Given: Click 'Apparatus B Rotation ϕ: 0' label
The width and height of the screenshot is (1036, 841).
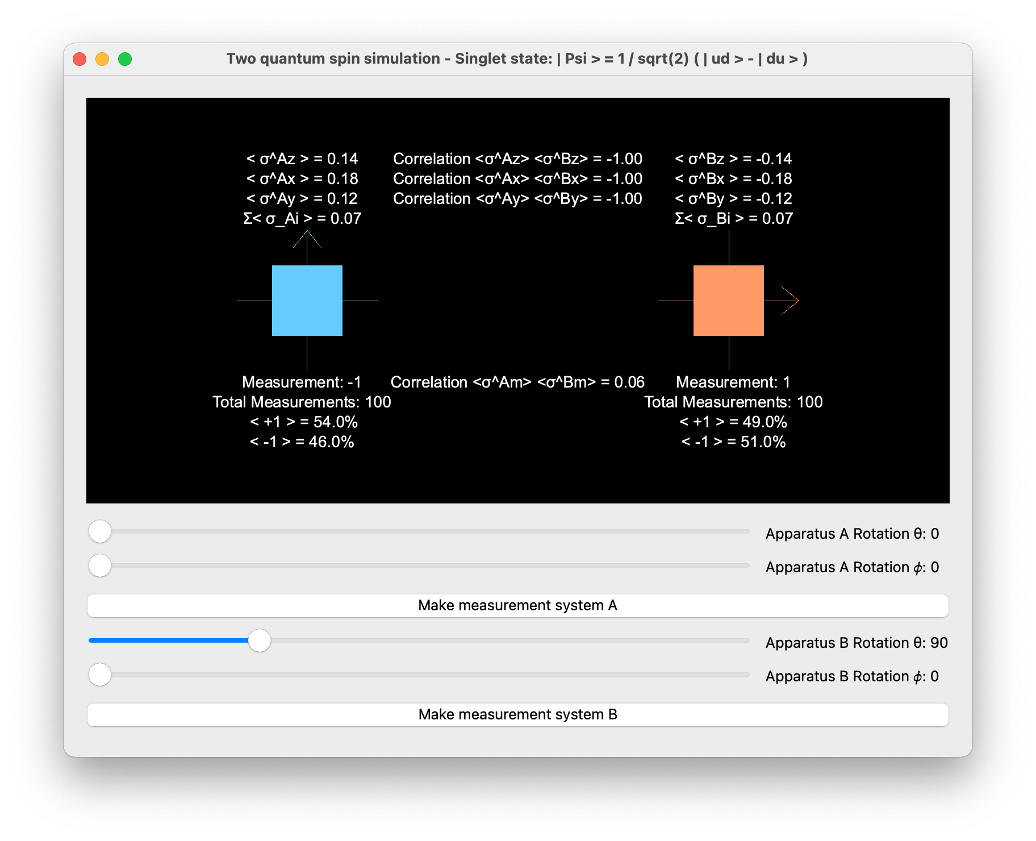Looking at the screenshot, I should click(x=852, y=676).
